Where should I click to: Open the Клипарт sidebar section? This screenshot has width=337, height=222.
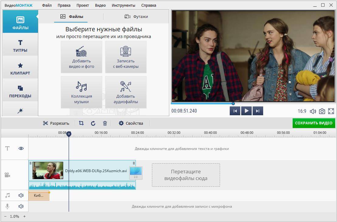pos(20,67)
